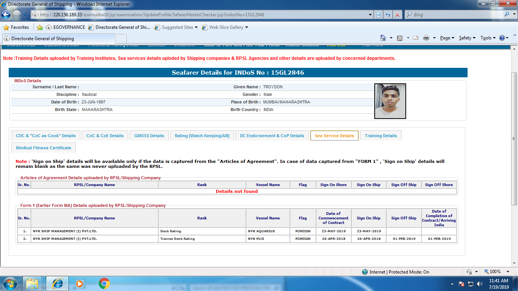Click the Add to Favorites Bar icon
518x291 pixels.
[39, 27]
